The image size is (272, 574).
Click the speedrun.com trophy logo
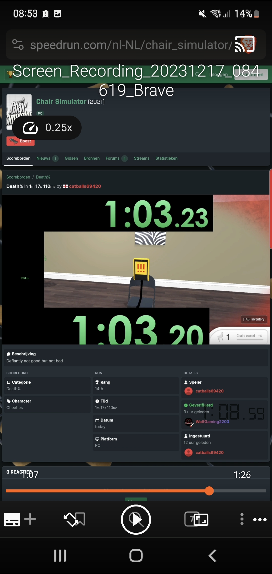tap(10, 74)
